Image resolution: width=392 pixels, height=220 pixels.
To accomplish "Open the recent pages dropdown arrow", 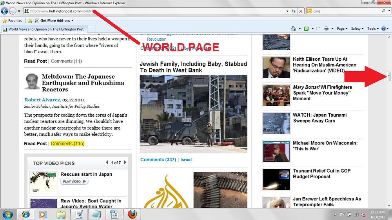I will tap(19, 11).
